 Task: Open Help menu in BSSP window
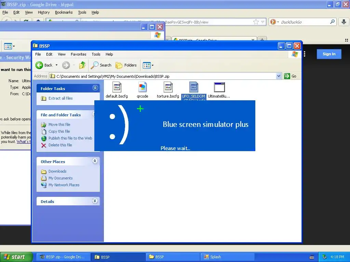pos(109,54)
